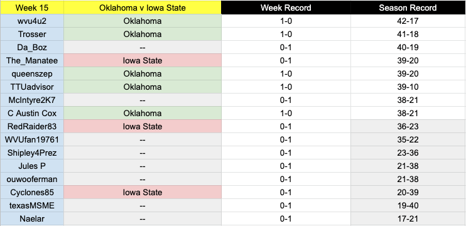
Task: Select Naelar season record 17-21
Action: click(x=408, y=218)
